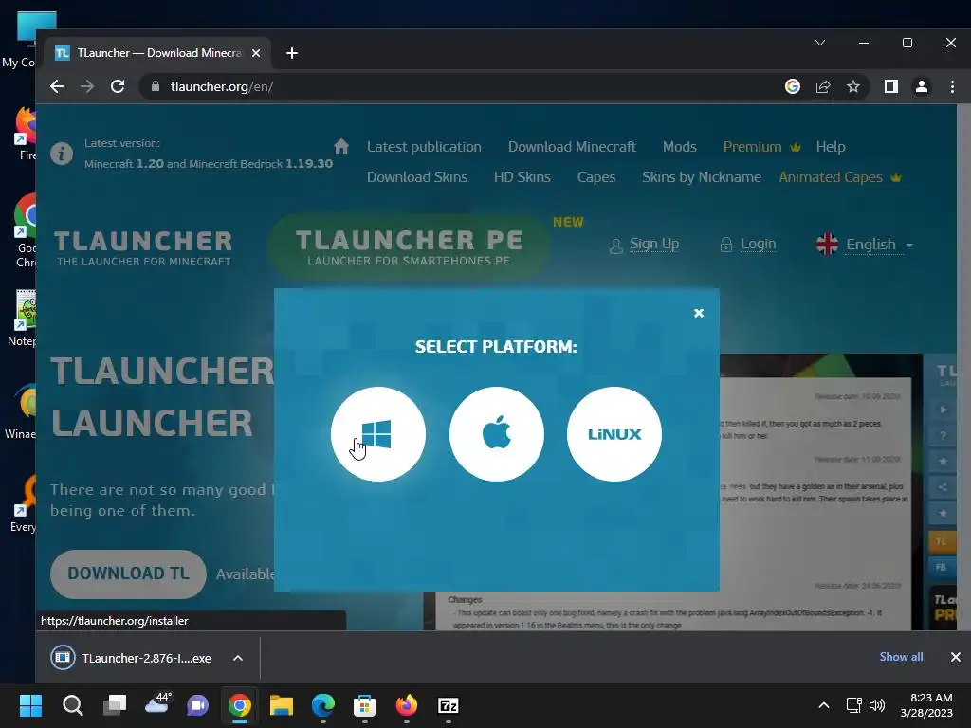Open a new browser tab
Screen dimensions: 971x728
[292, 53]
